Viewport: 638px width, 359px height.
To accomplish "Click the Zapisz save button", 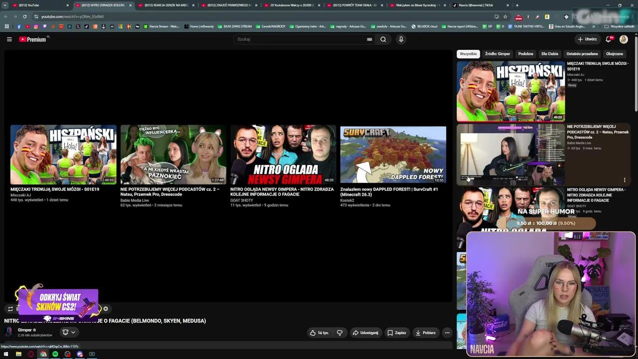I will pos(397,333).
